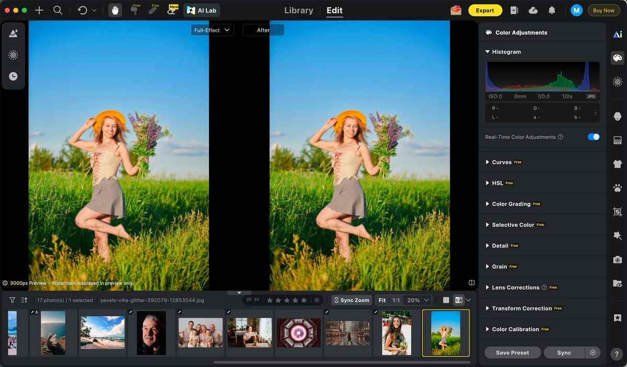Open the gift offer icon near Export
The width and height of the screenshot is (627, 367).
[x=456, y=10]
